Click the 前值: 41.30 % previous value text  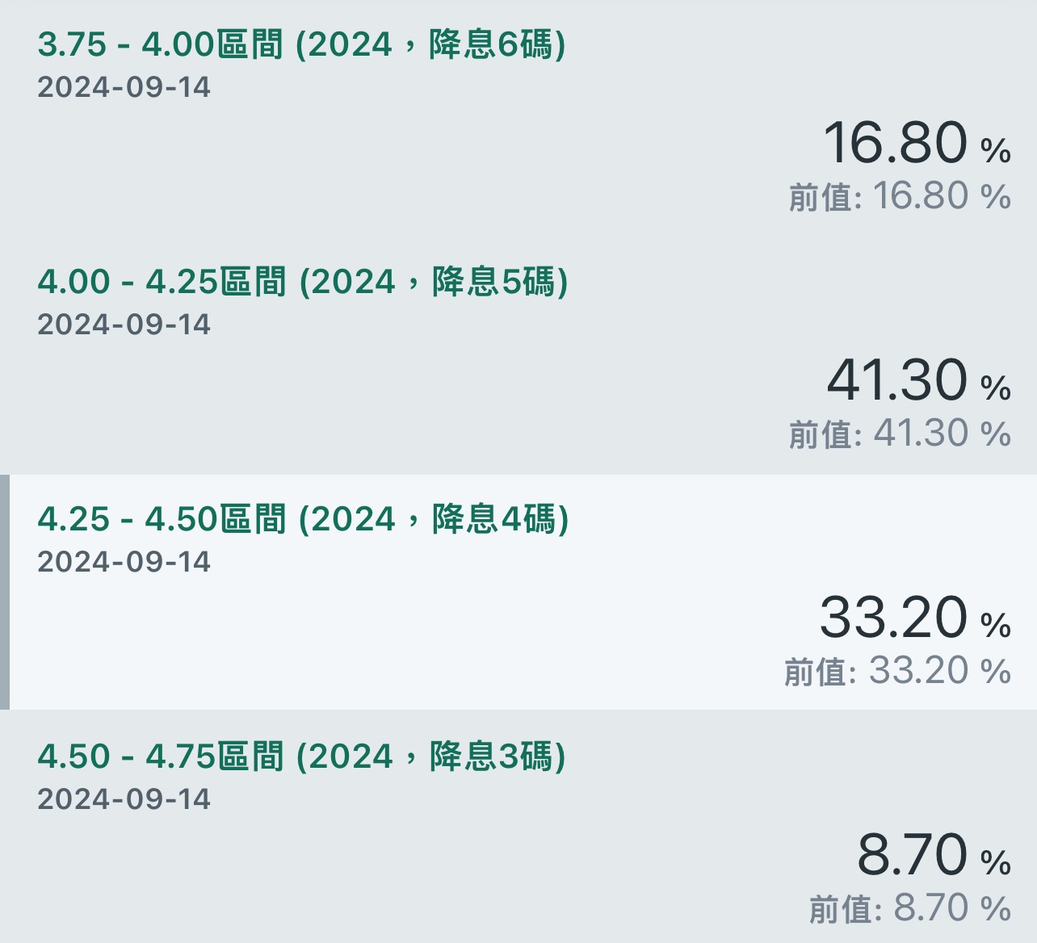pos(900,434)
